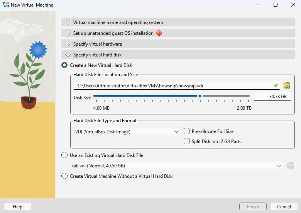
Task: Click the 2.00 TB maximum size label
Action: [x=244, y=108]
